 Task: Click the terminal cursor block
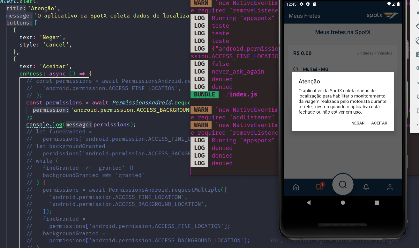[x=192, y=171]
